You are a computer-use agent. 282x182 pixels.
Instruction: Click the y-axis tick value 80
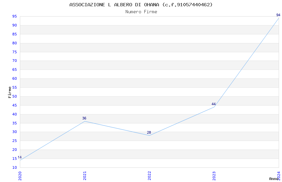[15, 43]
